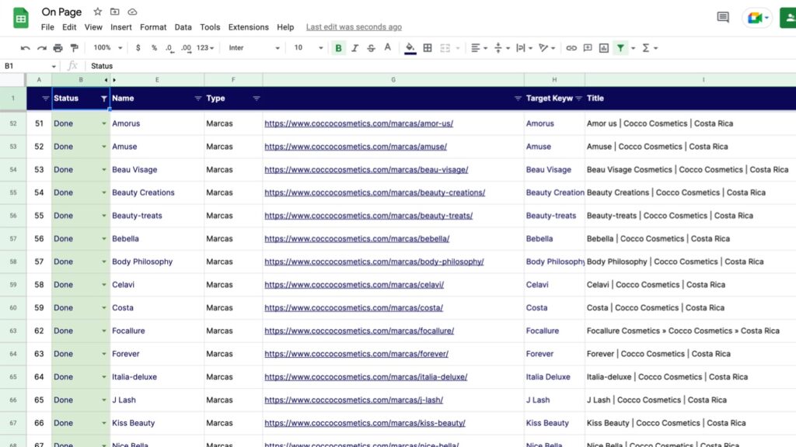
Task: Toggle italic formatting
Action: point(354,48)
